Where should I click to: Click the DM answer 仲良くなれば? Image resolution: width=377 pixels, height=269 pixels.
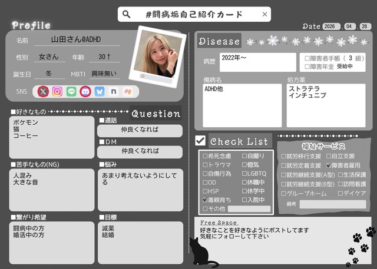pyautogui.click(x=140, y=152)
